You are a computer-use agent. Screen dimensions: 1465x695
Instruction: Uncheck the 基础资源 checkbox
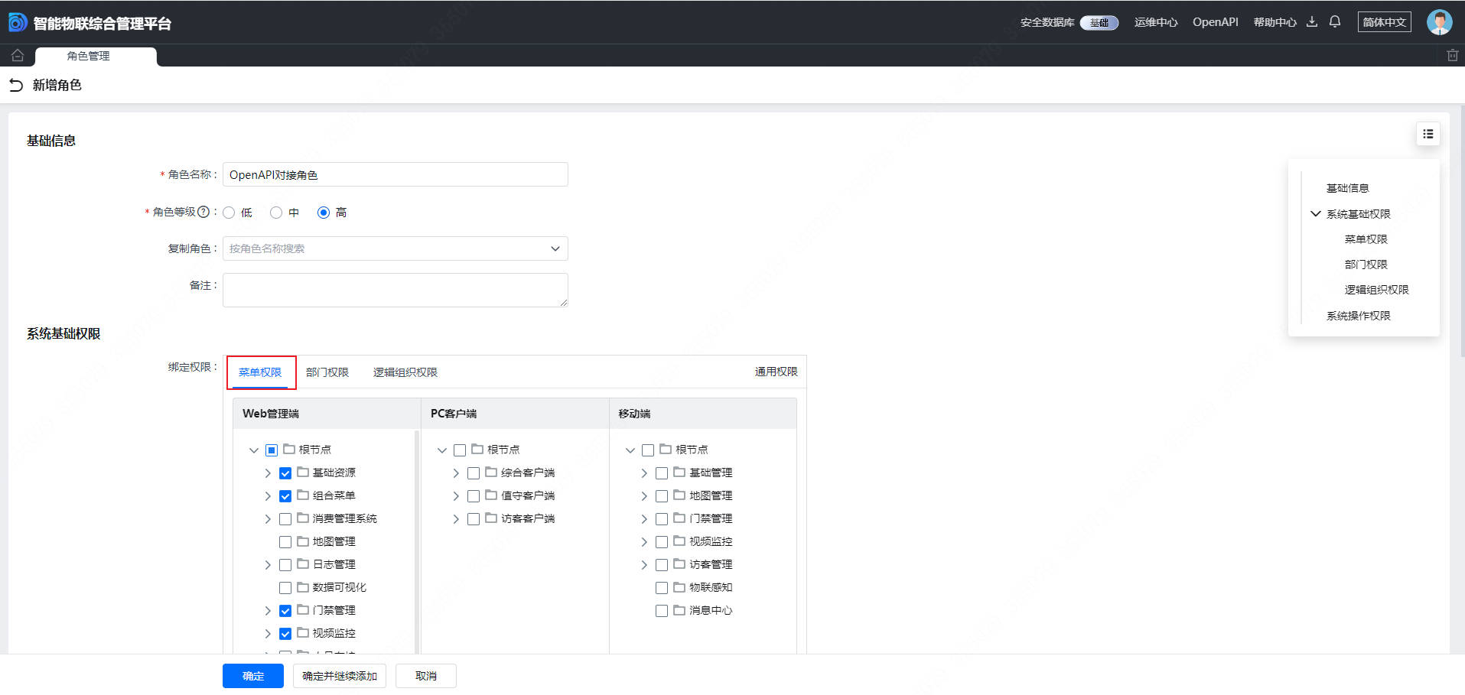(x=285, y=473)
